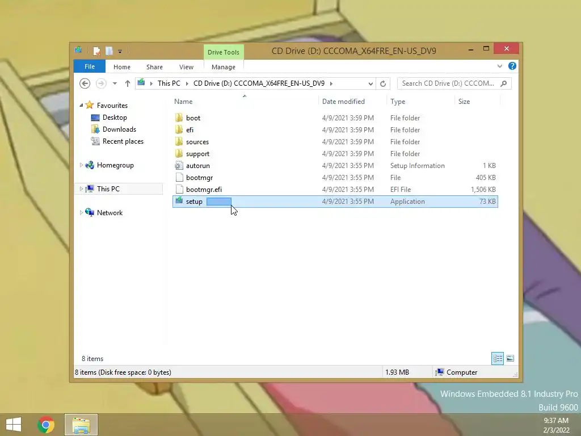Screen dimensions: 581x436
Task: Click the 'sources' folder name
Action: pos(197,142)
